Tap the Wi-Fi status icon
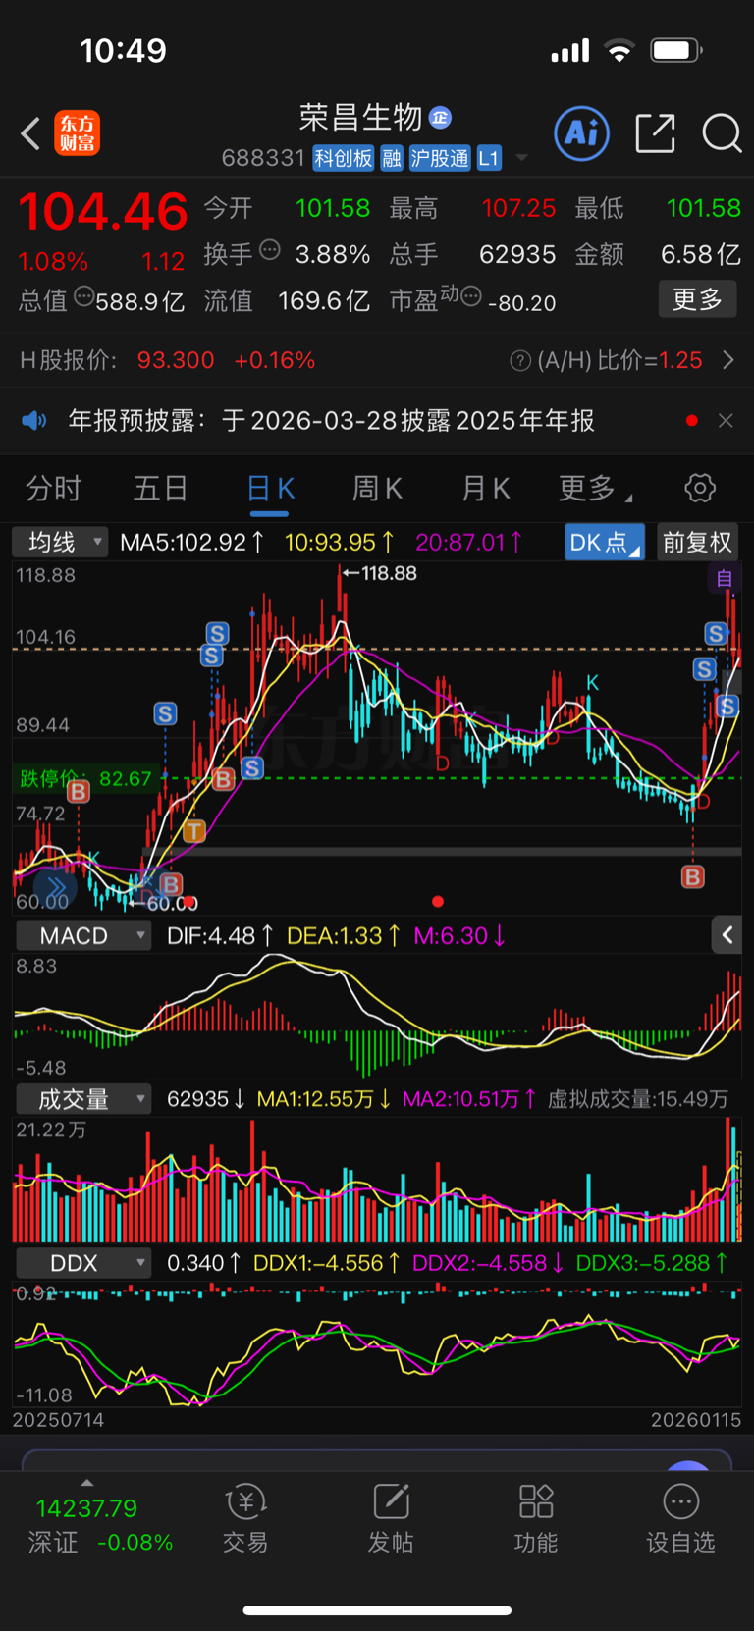The image size is (754, 1632). click(619, 50)
